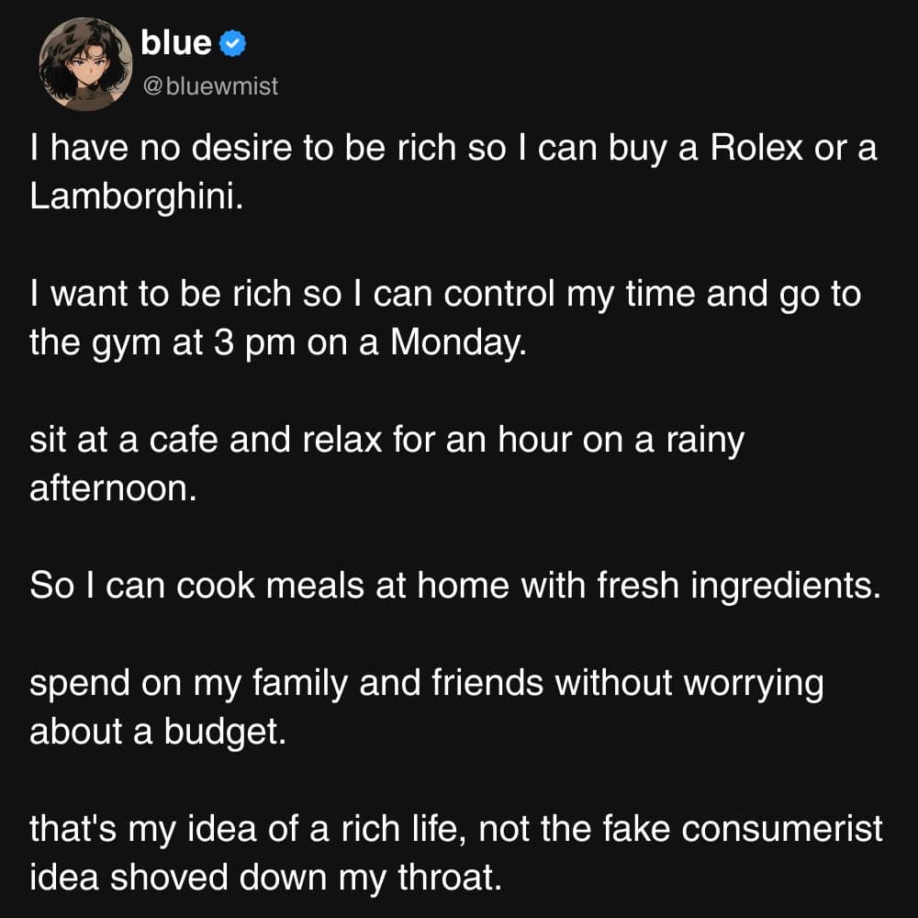Open the @bluewmist handle link
This screenshot has height=918, width=918.
tap(209, 87)
